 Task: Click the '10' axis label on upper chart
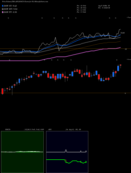pyautogui.click(x=125, y=49)
